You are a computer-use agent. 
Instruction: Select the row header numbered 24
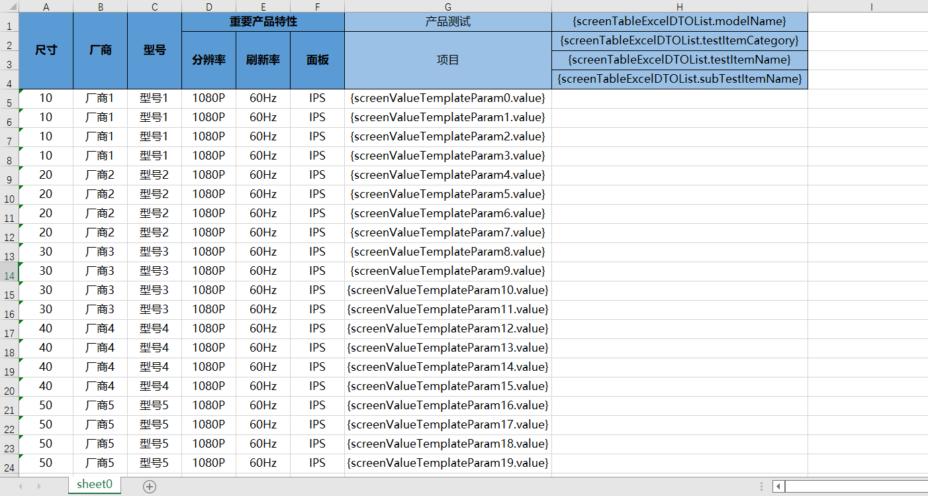pos(9,464)
